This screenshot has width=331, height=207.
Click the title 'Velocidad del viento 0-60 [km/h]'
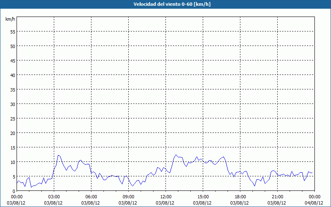click(x=172, y=4)
